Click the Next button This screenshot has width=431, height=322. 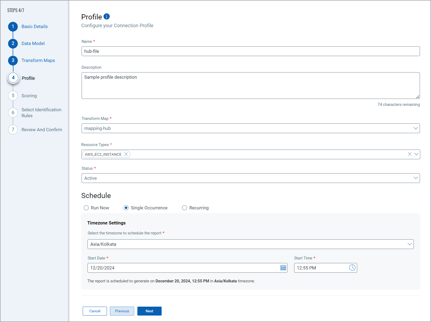coord(149,311)
